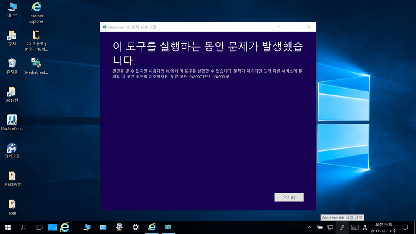Toggle the IME input mode A
The width and height of the screenshot is (416, 234).
click(x=365, y=227)
